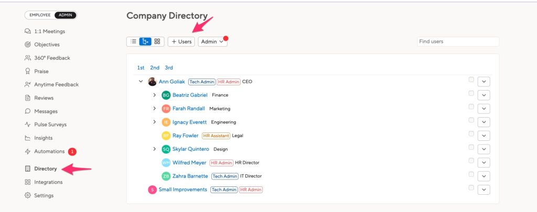537x212 pixels.
Task: Click the Settings gear icon
Action: tap(28, 195)
